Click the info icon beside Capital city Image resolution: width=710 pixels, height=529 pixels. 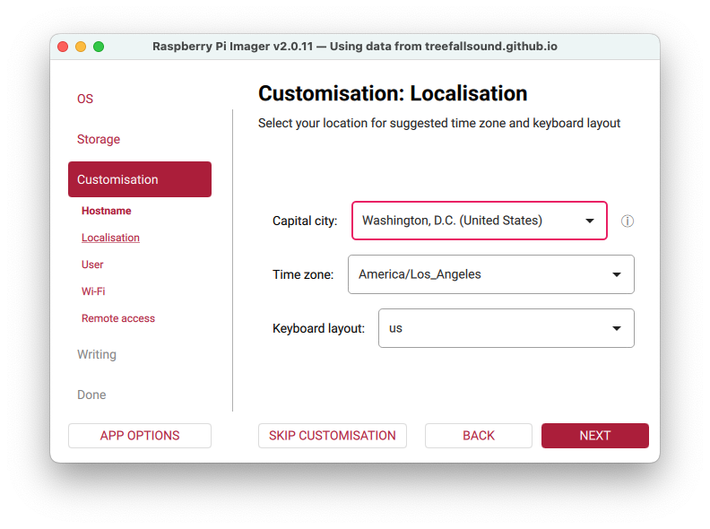pyautogui.click(x=627, y=221)
